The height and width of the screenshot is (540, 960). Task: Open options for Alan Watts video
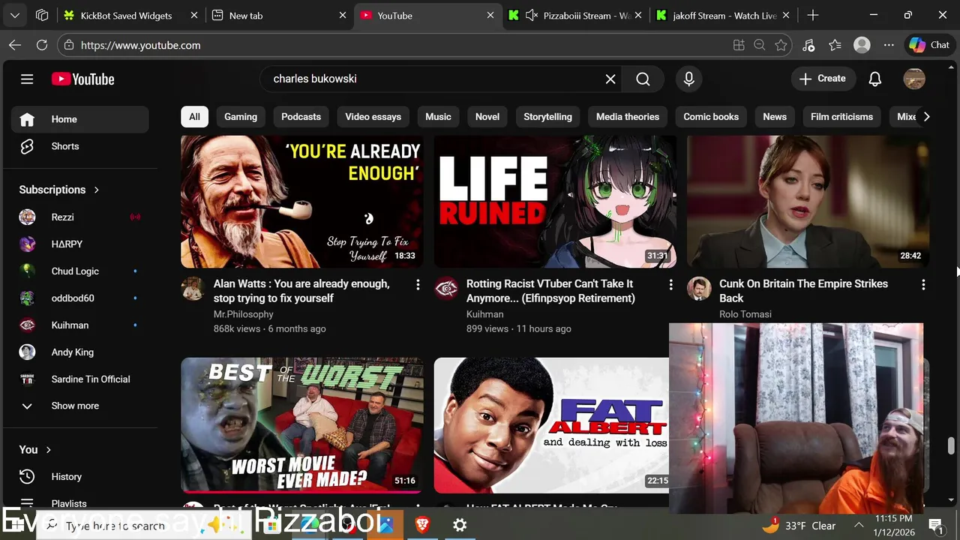418,285
